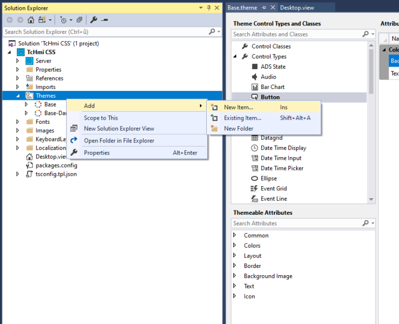This screenshot has width=399, height=324.
Task: Select Open Folder in File Explorer
Action: (119, 140)
